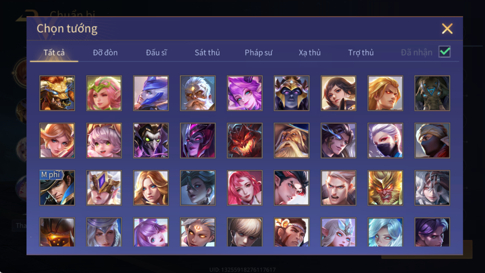The image size is (485, 273).
Task: Pick the red lava demon hero
Action: point(245,140)
